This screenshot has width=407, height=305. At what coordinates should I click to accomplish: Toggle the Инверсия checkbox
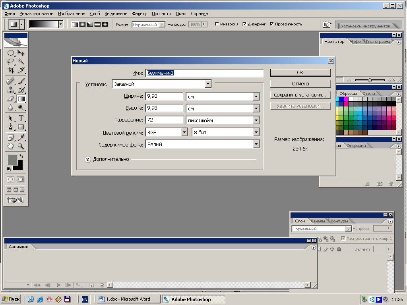click(x=217, y=24)
